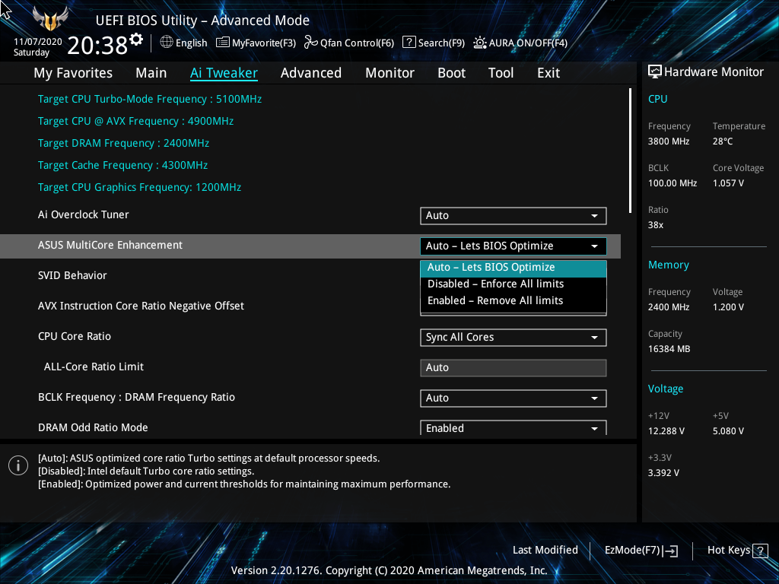779x584 pixels.
Task: Click the +12V reading 12.288 V
Action: click(x=666, y=431)
